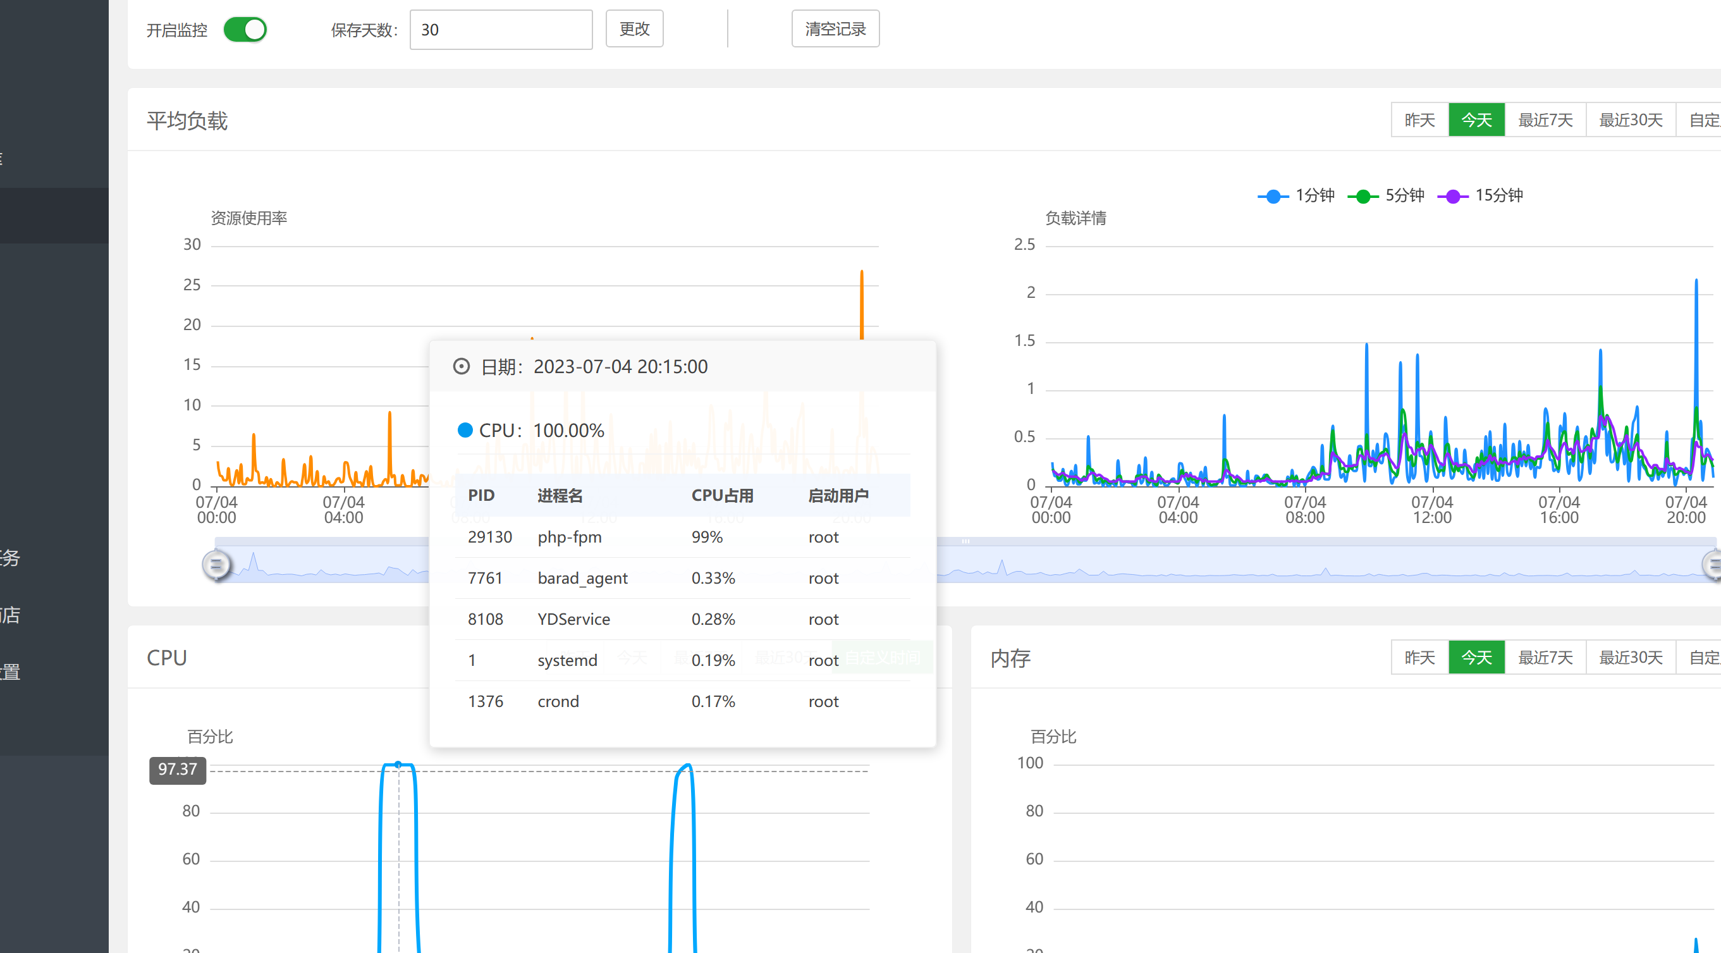
Task: Click the left zoom slider handle
Action: (216, 565)
